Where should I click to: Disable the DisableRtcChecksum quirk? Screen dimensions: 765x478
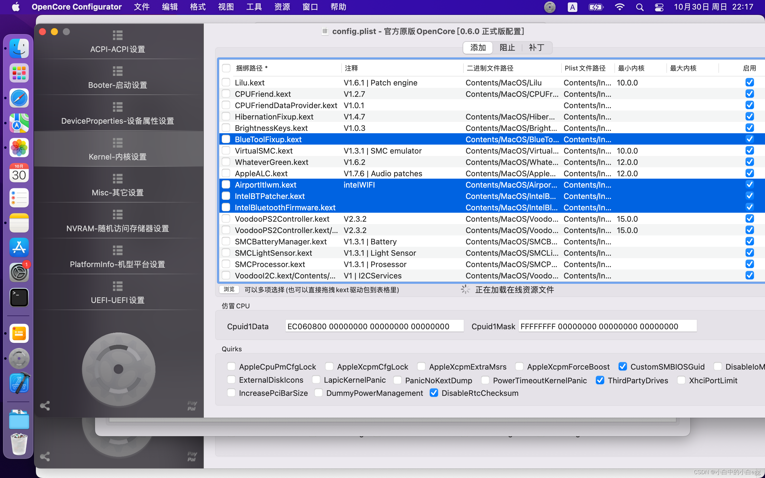(434, 393)
